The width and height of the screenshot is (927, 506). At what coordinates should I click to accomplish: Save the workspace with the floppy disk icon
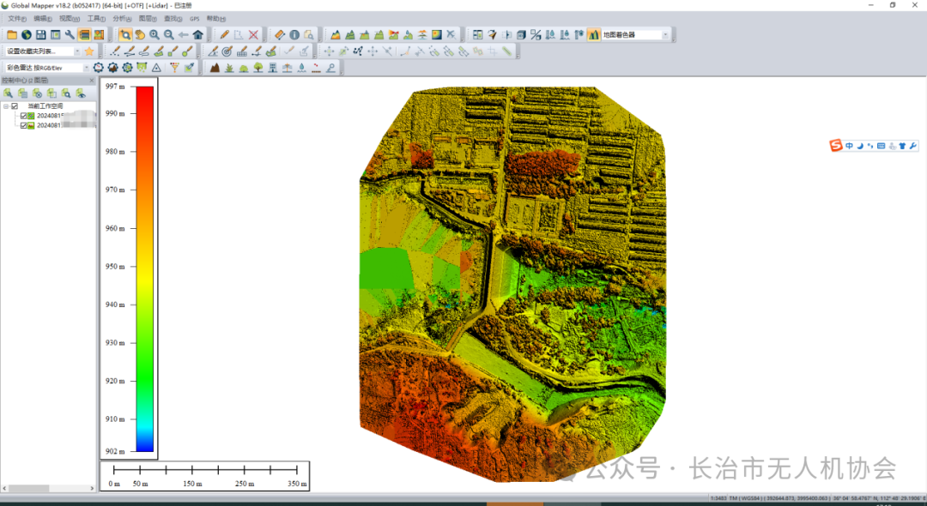pyautogui.click(x=41, y=35)
